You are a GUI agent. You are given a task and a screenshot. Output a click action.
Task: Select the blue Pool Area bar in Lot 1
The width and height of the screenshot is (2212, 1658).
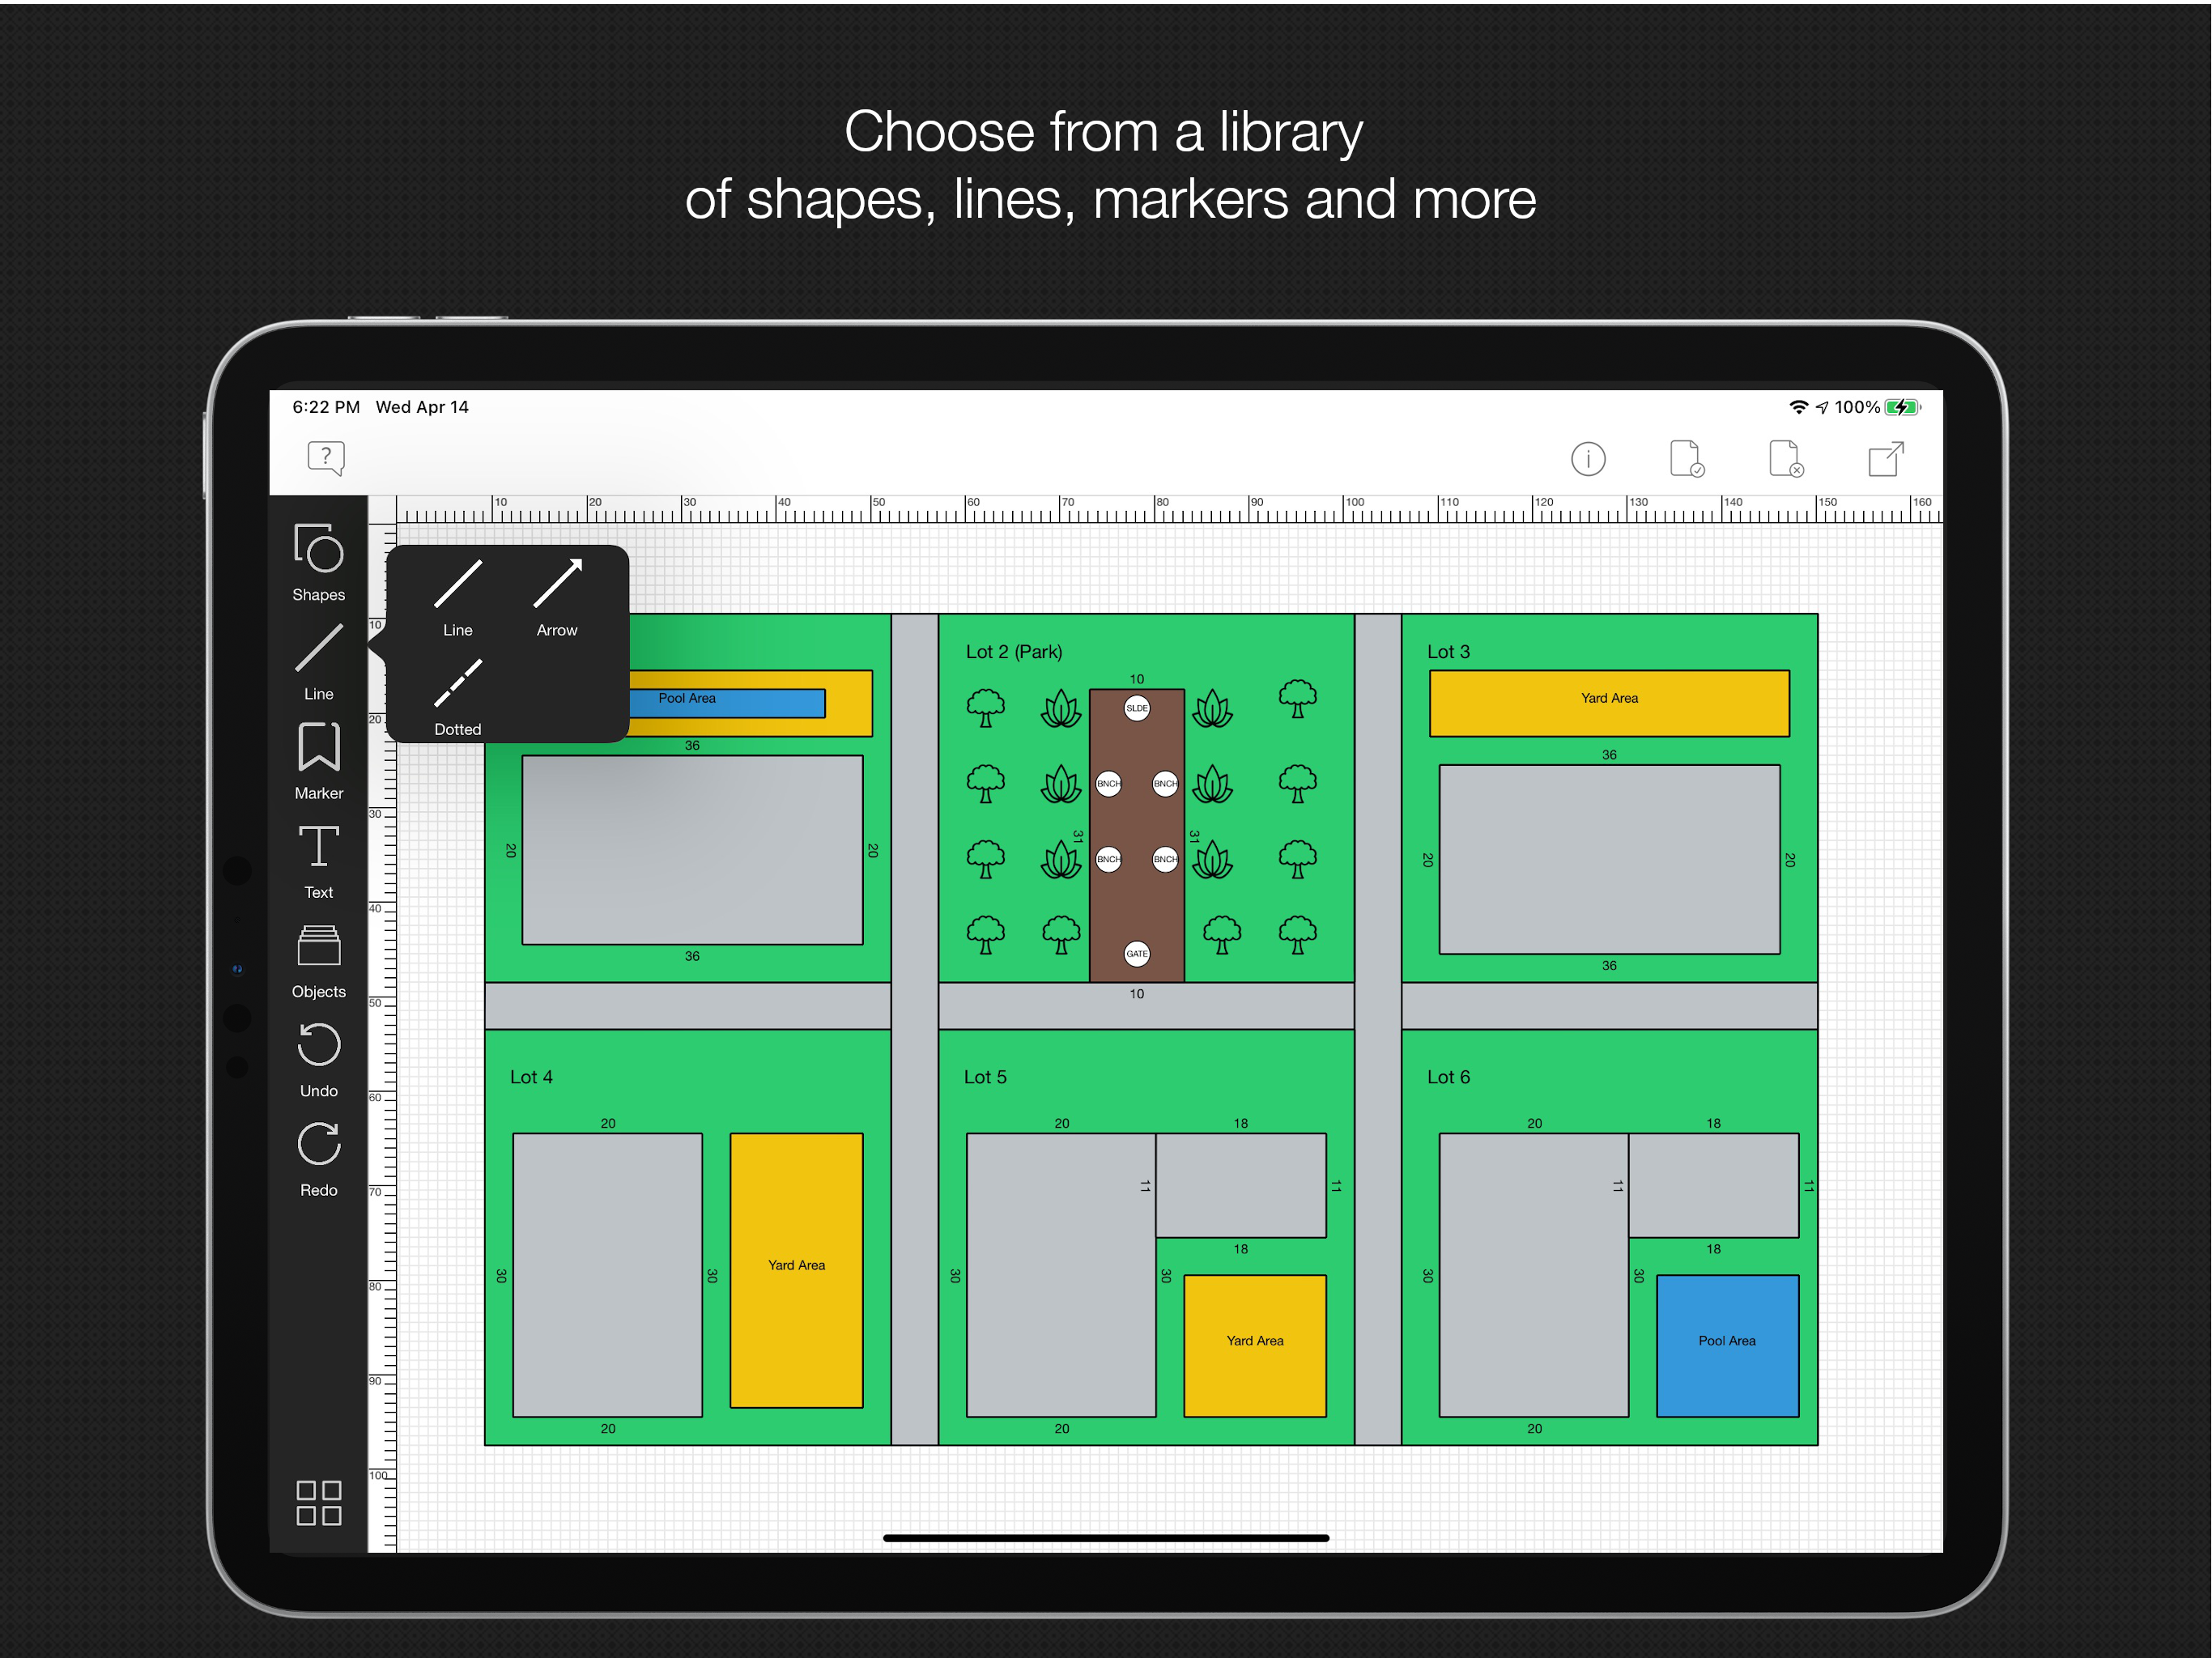(727, 702)
